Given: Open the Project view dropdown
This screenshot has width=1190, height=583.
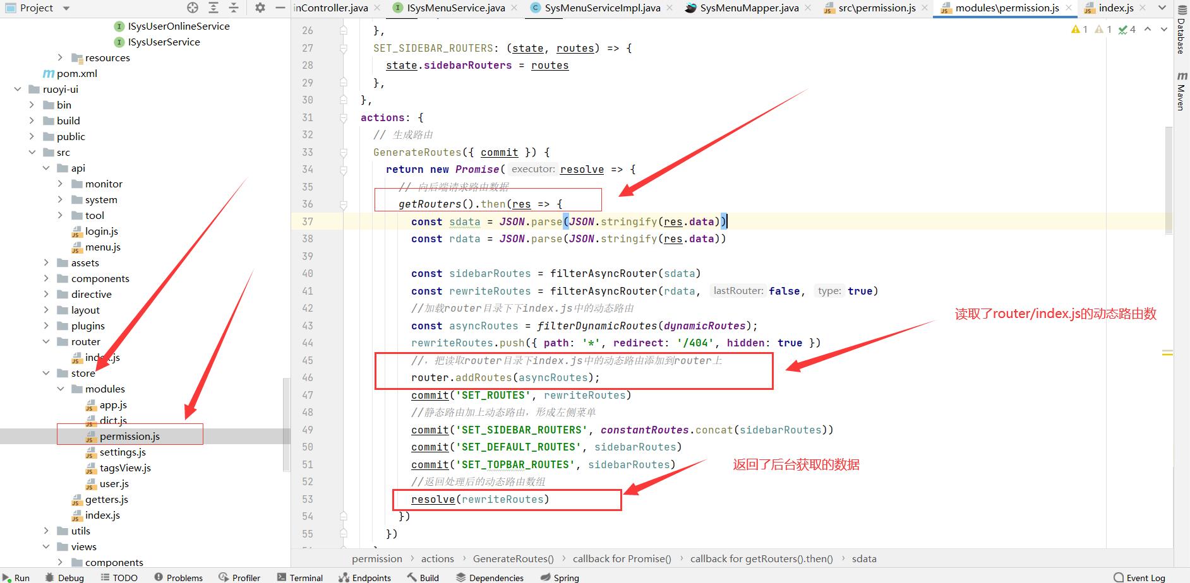Looking at the screenshot, I should [66, 8].
